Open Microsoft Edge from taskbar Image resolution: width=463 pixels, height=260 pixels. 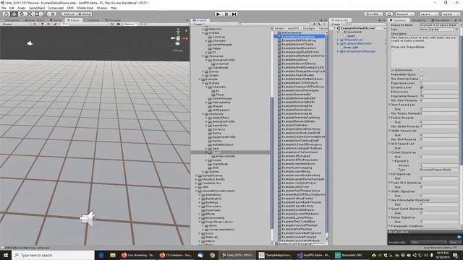pyautogui.click(x=101, y=255)
